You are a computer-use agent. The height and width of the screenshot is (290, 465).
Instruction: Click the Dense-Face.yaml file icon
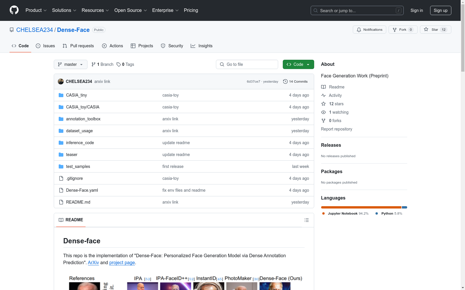coord(61,190)
